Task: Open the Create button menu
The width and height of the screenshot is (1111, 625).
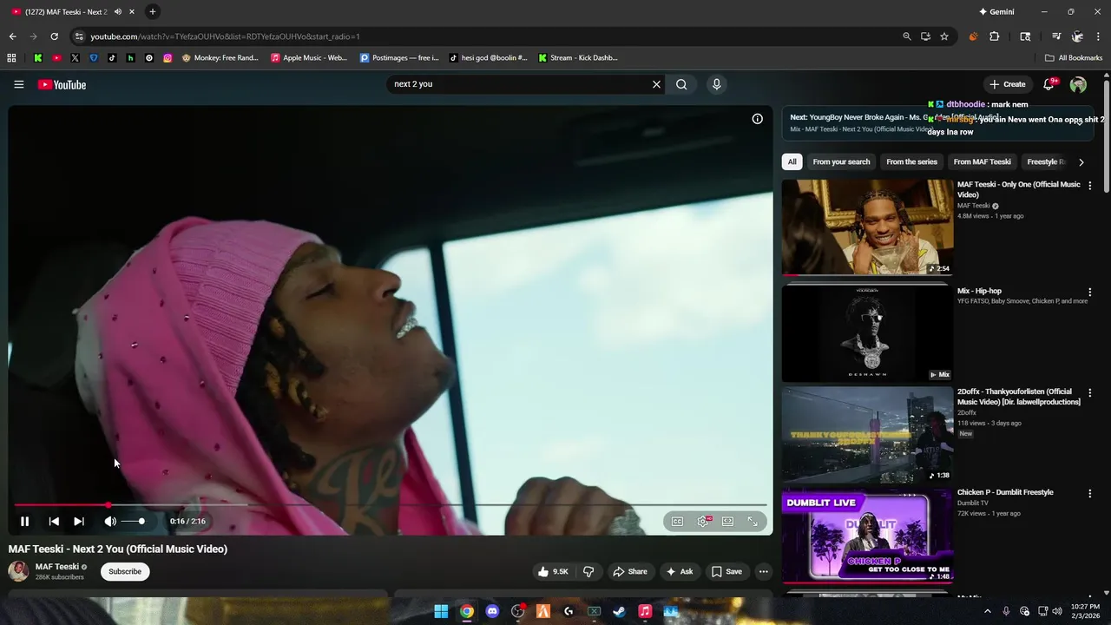Action: click(x=1008, y=84)
